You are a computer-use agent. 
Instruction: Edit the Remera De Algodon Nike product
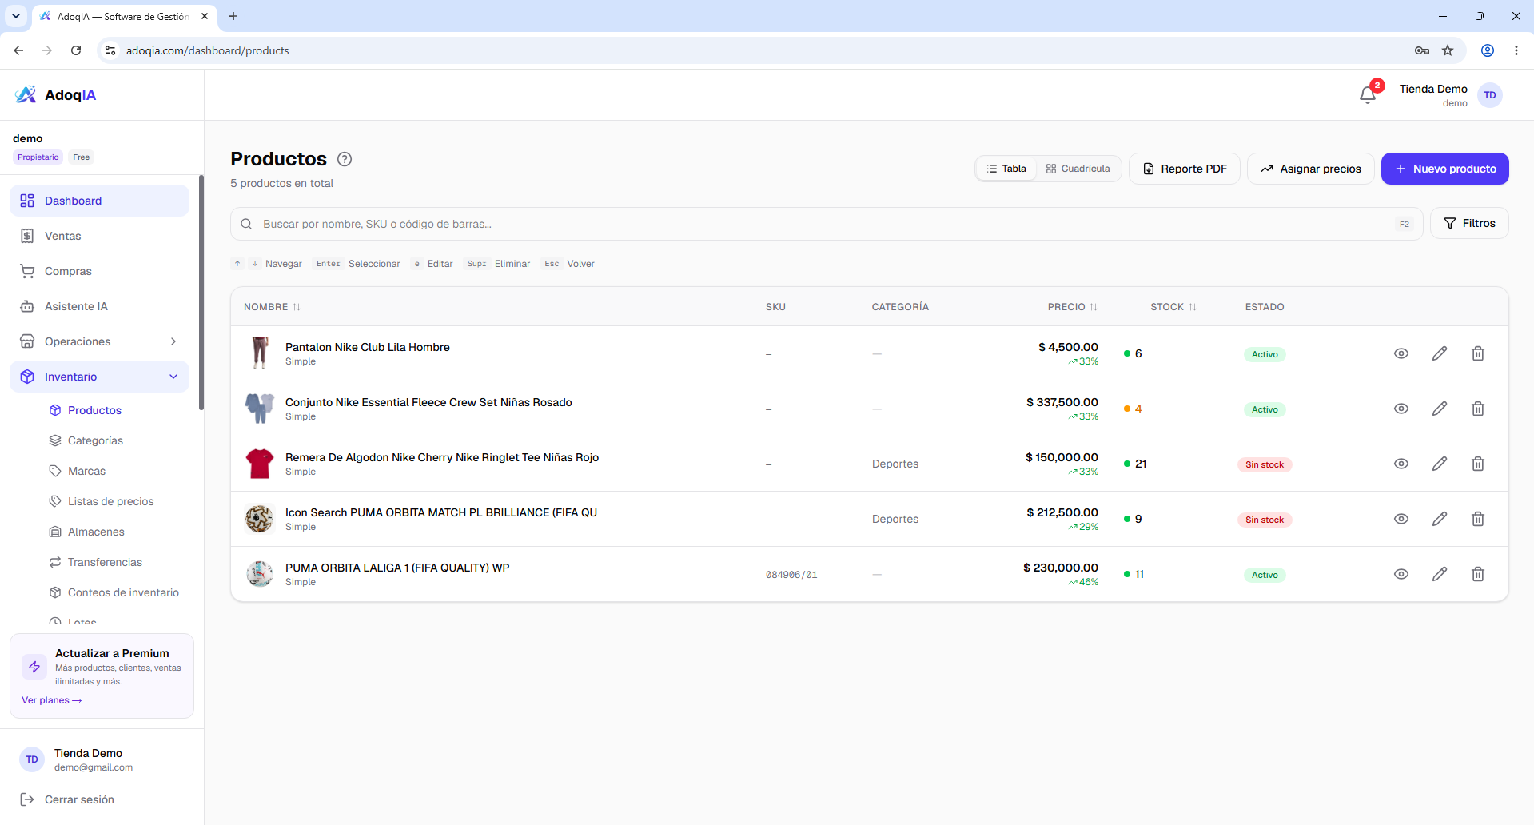tap(1439, 464)
